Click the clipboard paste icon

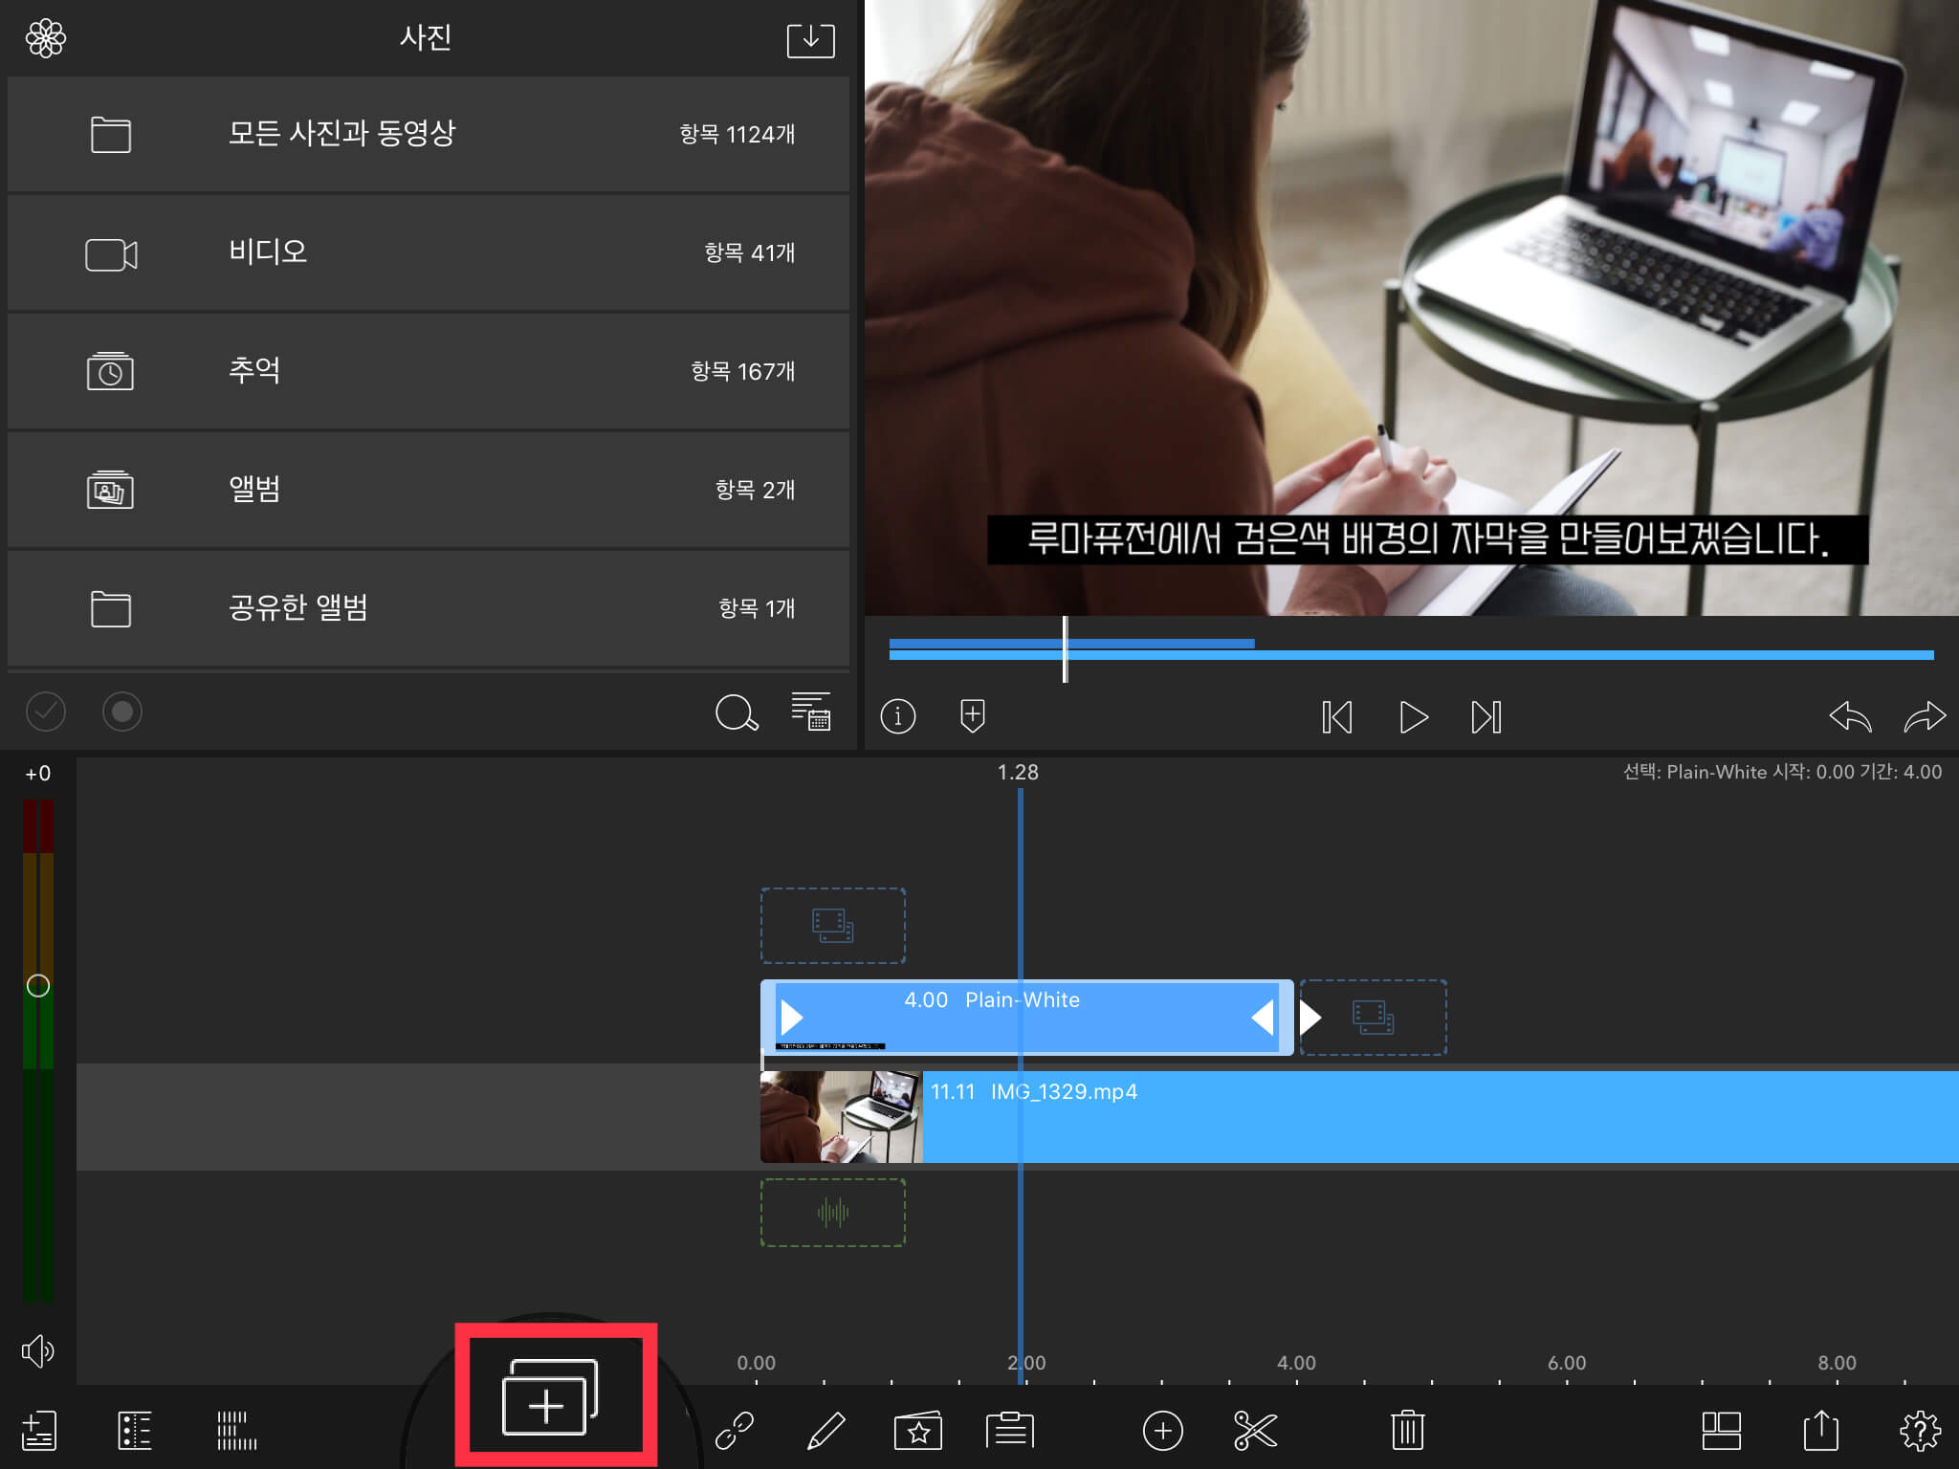tap(1010, 1431)
